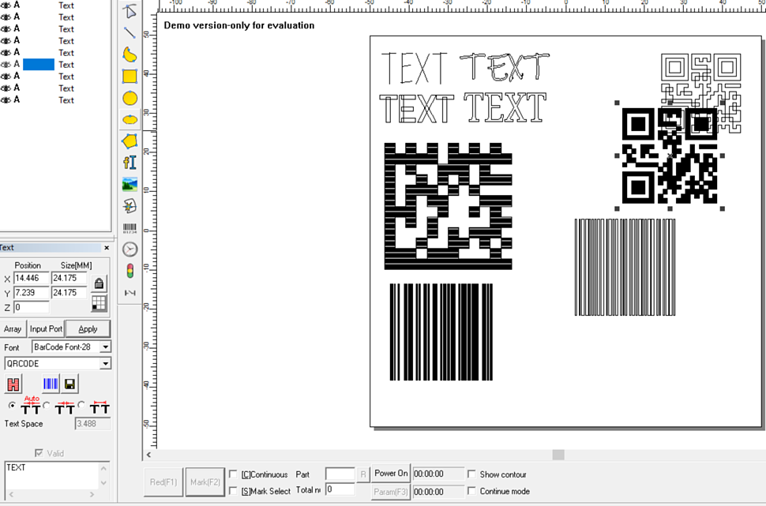The height and width of the screenshot is (506, 766).
Task: Open hatch settings via red H icon
Action: 13,384
